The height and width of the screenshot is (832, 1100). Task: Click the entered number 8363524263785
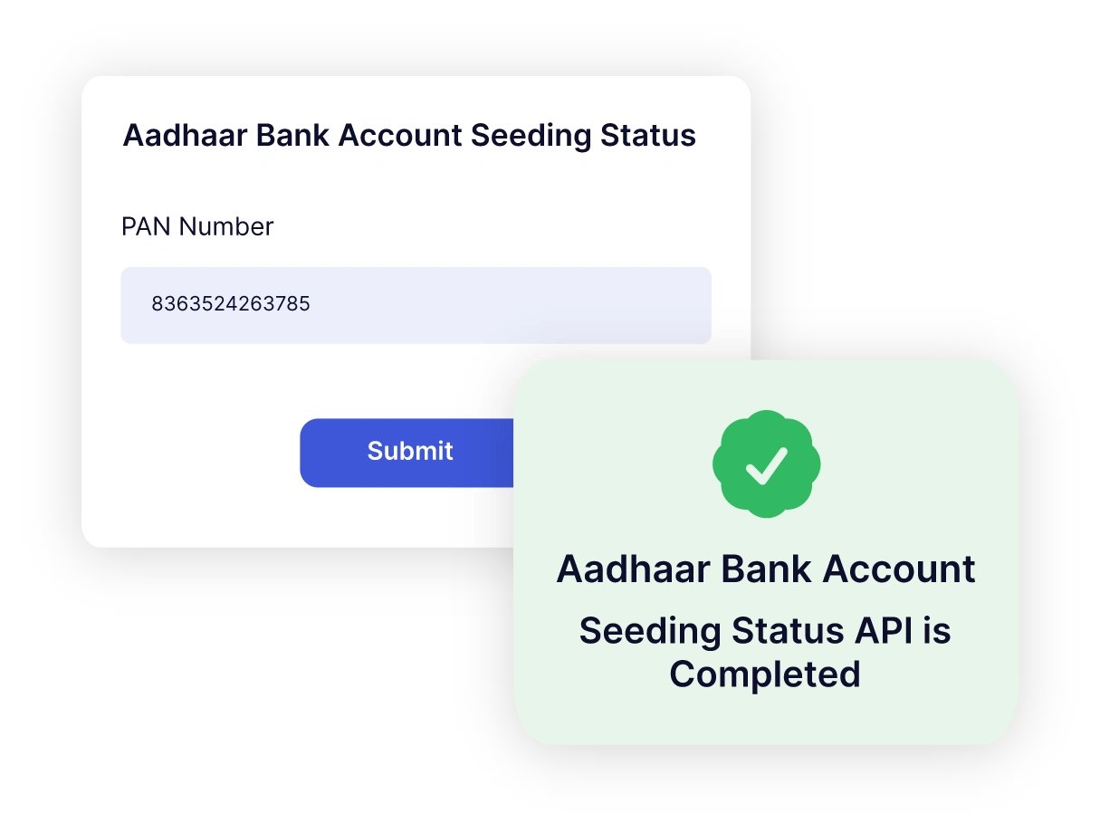pos(231,304)
